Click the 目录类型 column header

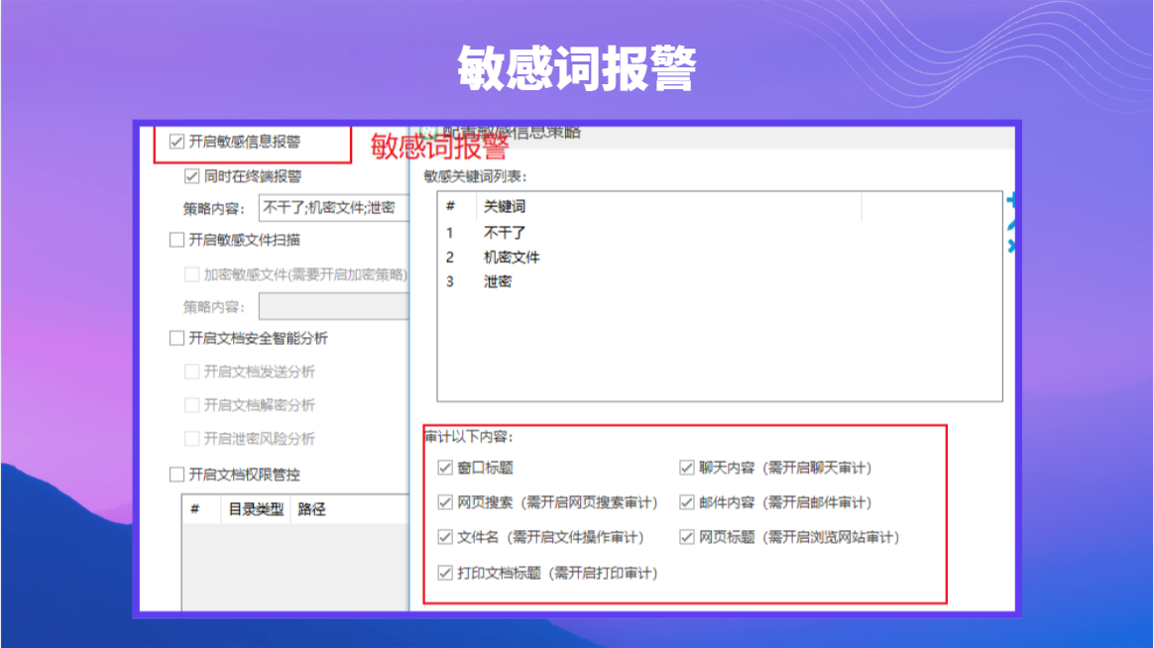pyautogui.click(x=256, y=509)
